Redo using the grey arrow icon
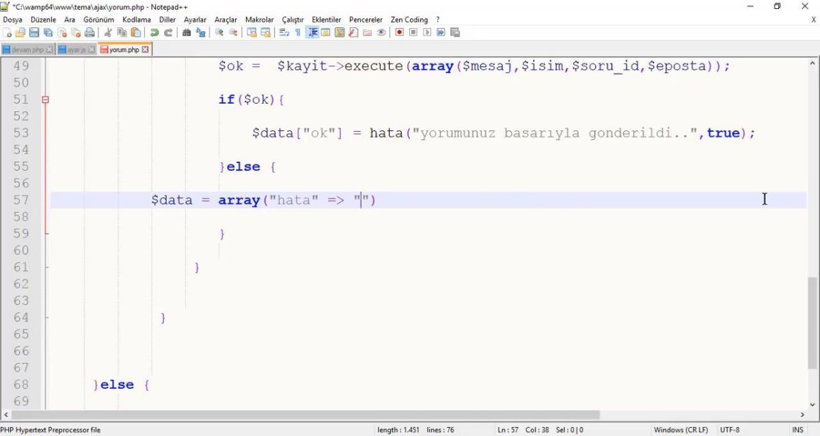This screenshot has width=820, height=436. 168,32
